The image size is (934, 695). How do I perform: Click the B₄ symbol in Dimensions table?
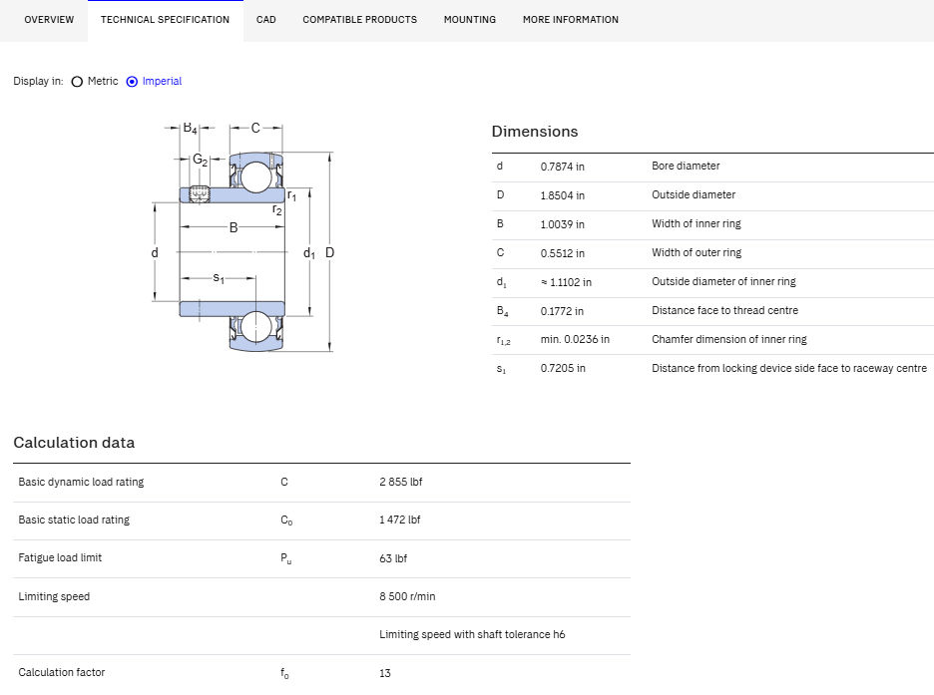click(x=503, y=311)
